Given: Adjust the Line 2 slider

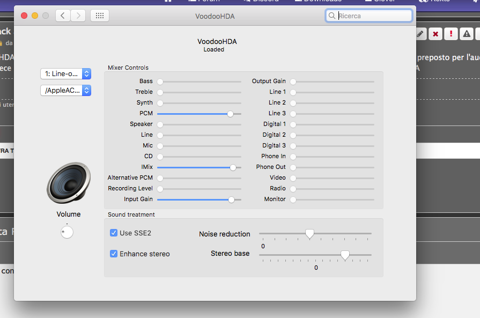Looking at the screenshot, I should (x=332, y=103).
